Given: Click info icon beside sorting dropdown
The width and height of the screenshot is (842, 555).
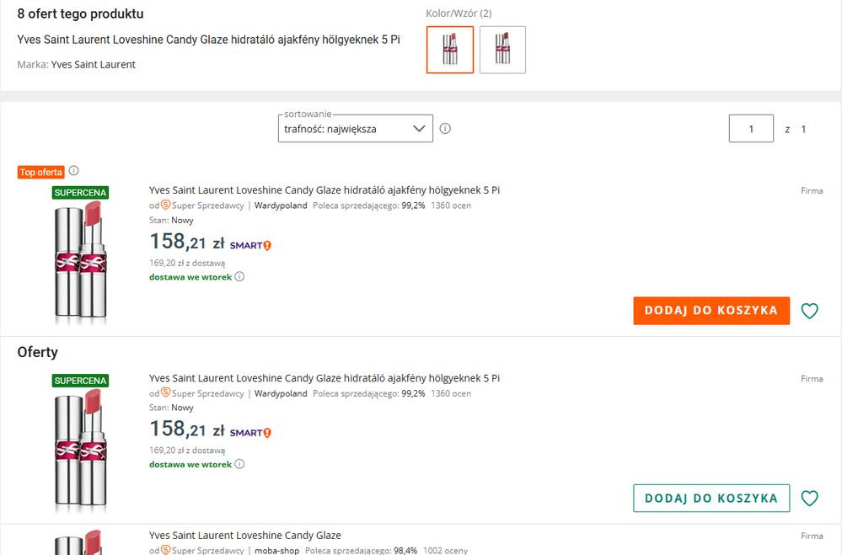Looking at the screenshot, I should [445, 129].
